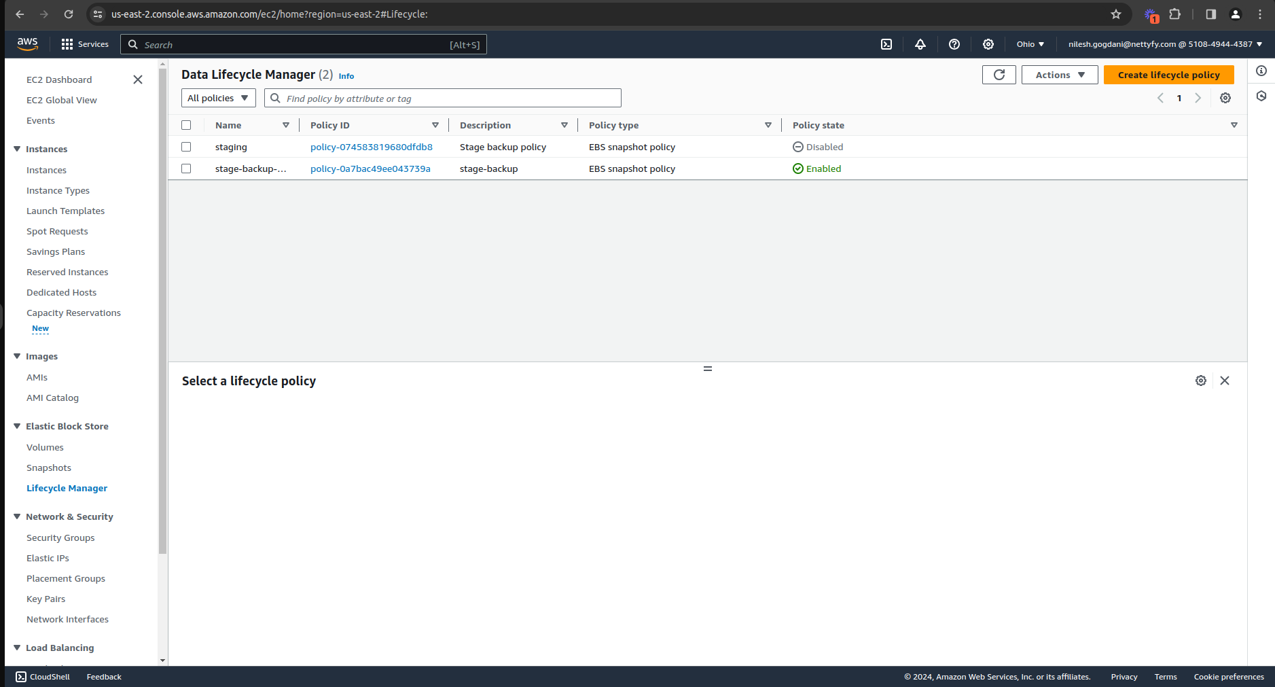Open CloudShell from the top navigation bar
The width and height of the screenshot is (1275, 687).
click(x=886, y=44)
